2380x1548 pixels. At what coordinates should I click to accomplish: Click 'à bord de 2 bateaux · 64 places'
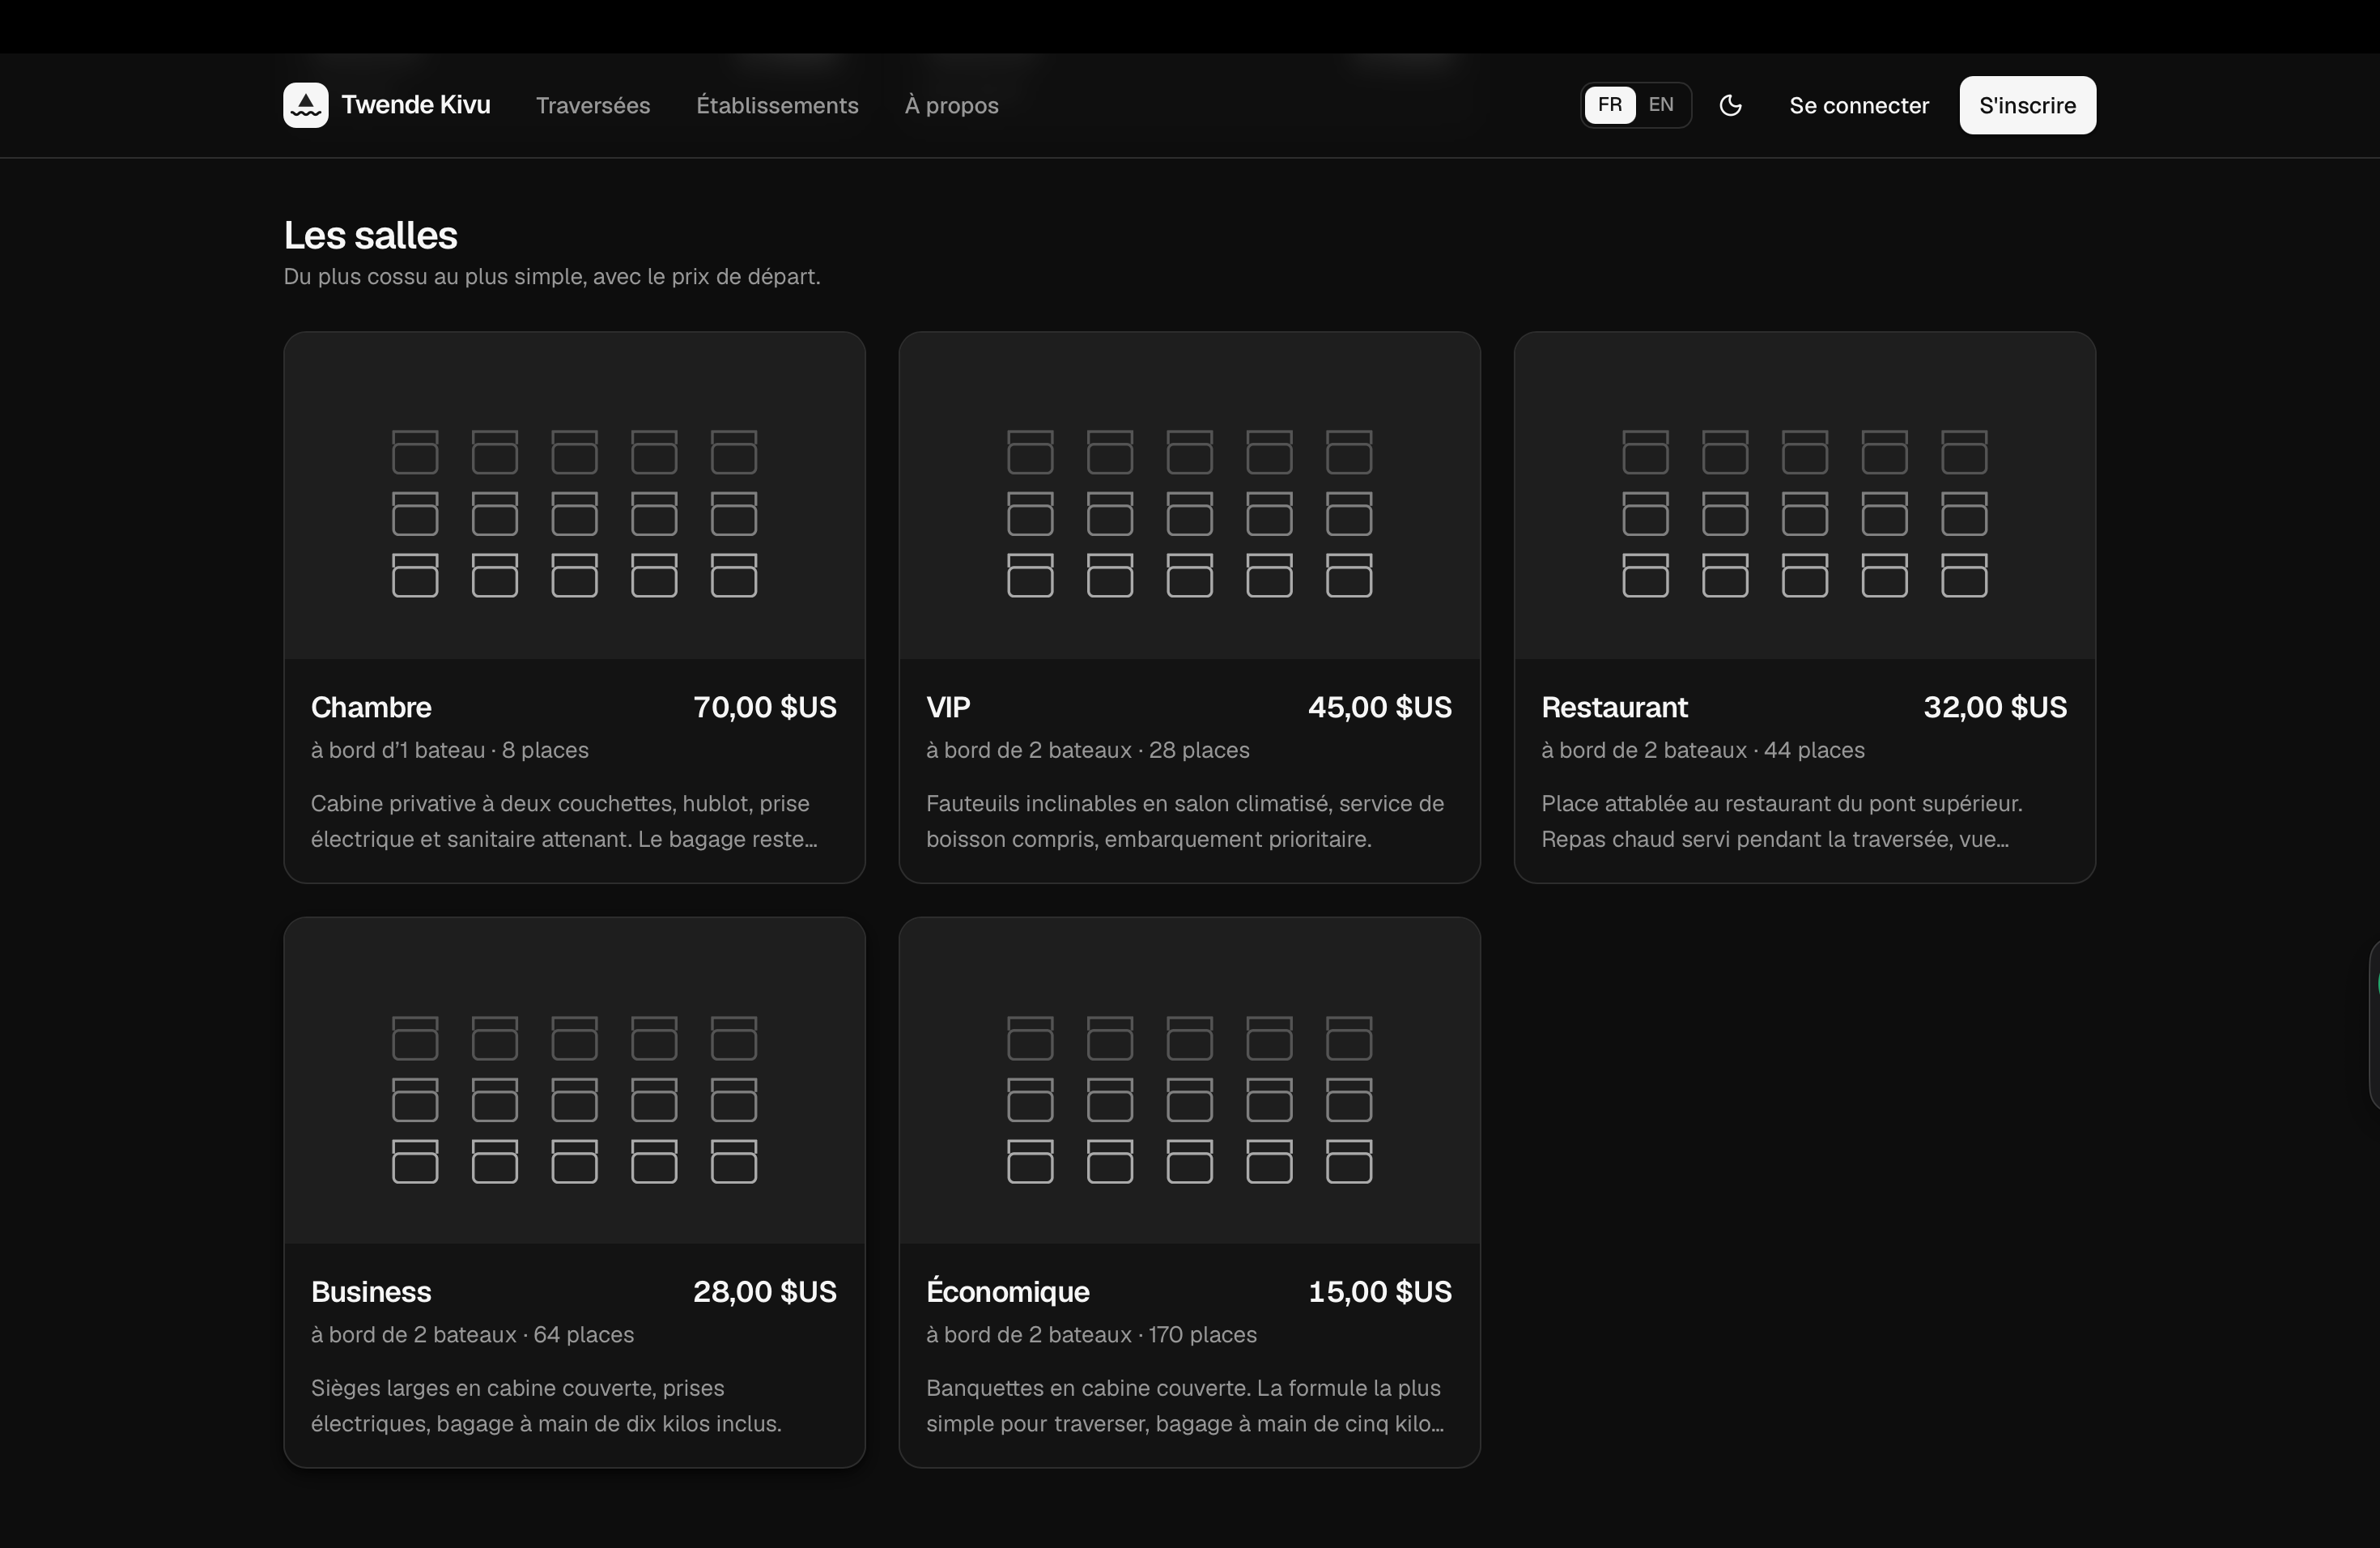tap(472, 1335)
